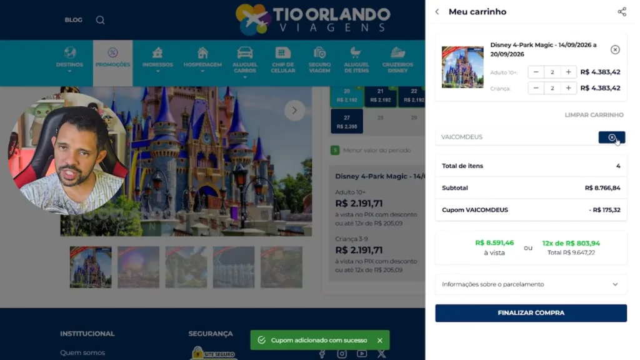This screenshot has width=640, height=360.
Task: Decrease Adulto 10+ quantity
Action: [536, 72]
